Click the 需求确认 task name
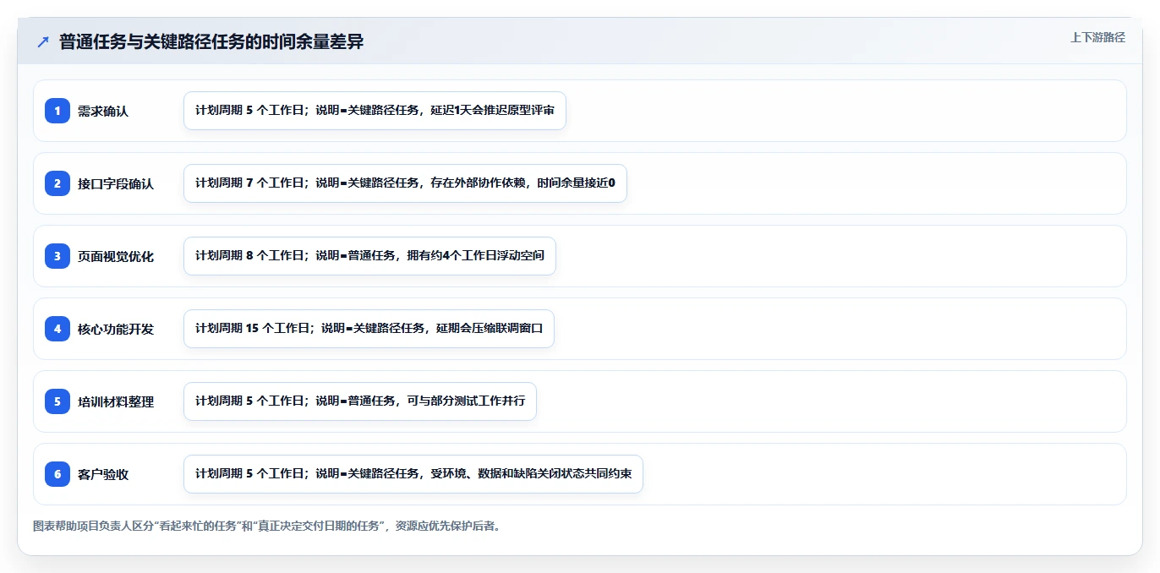Viewport: 1160px width, 573px height. 103,111
